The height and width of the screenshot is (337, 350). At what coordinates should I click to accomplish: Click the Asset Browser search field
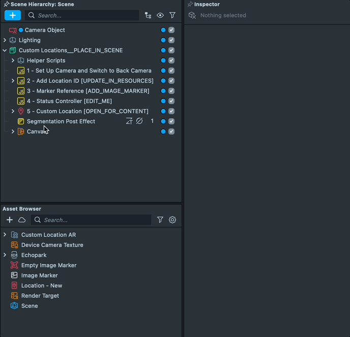pyautogui.click(x=91, y=220)
